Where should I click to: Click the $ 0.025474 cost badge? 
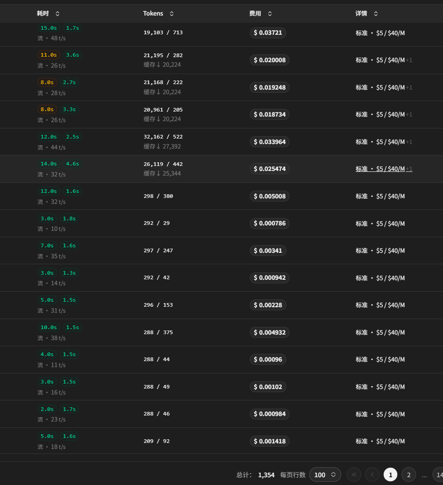pos(269,169)
